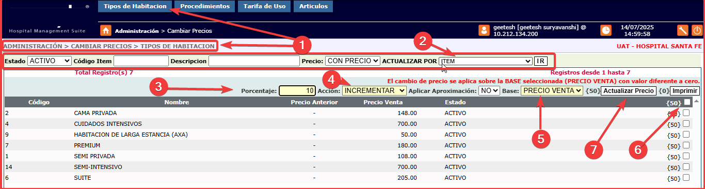
Task: Open the ACTUALIZAR POR ITEM dropdown
Action: tap(486, 61)
